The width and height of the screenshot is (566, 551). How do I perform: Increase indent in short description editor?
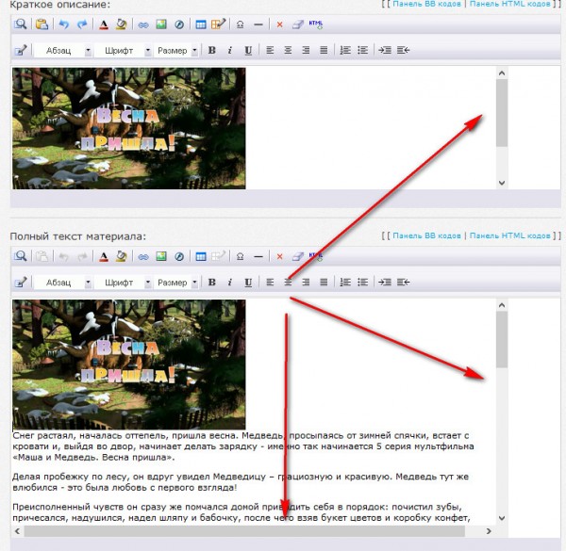385,50
